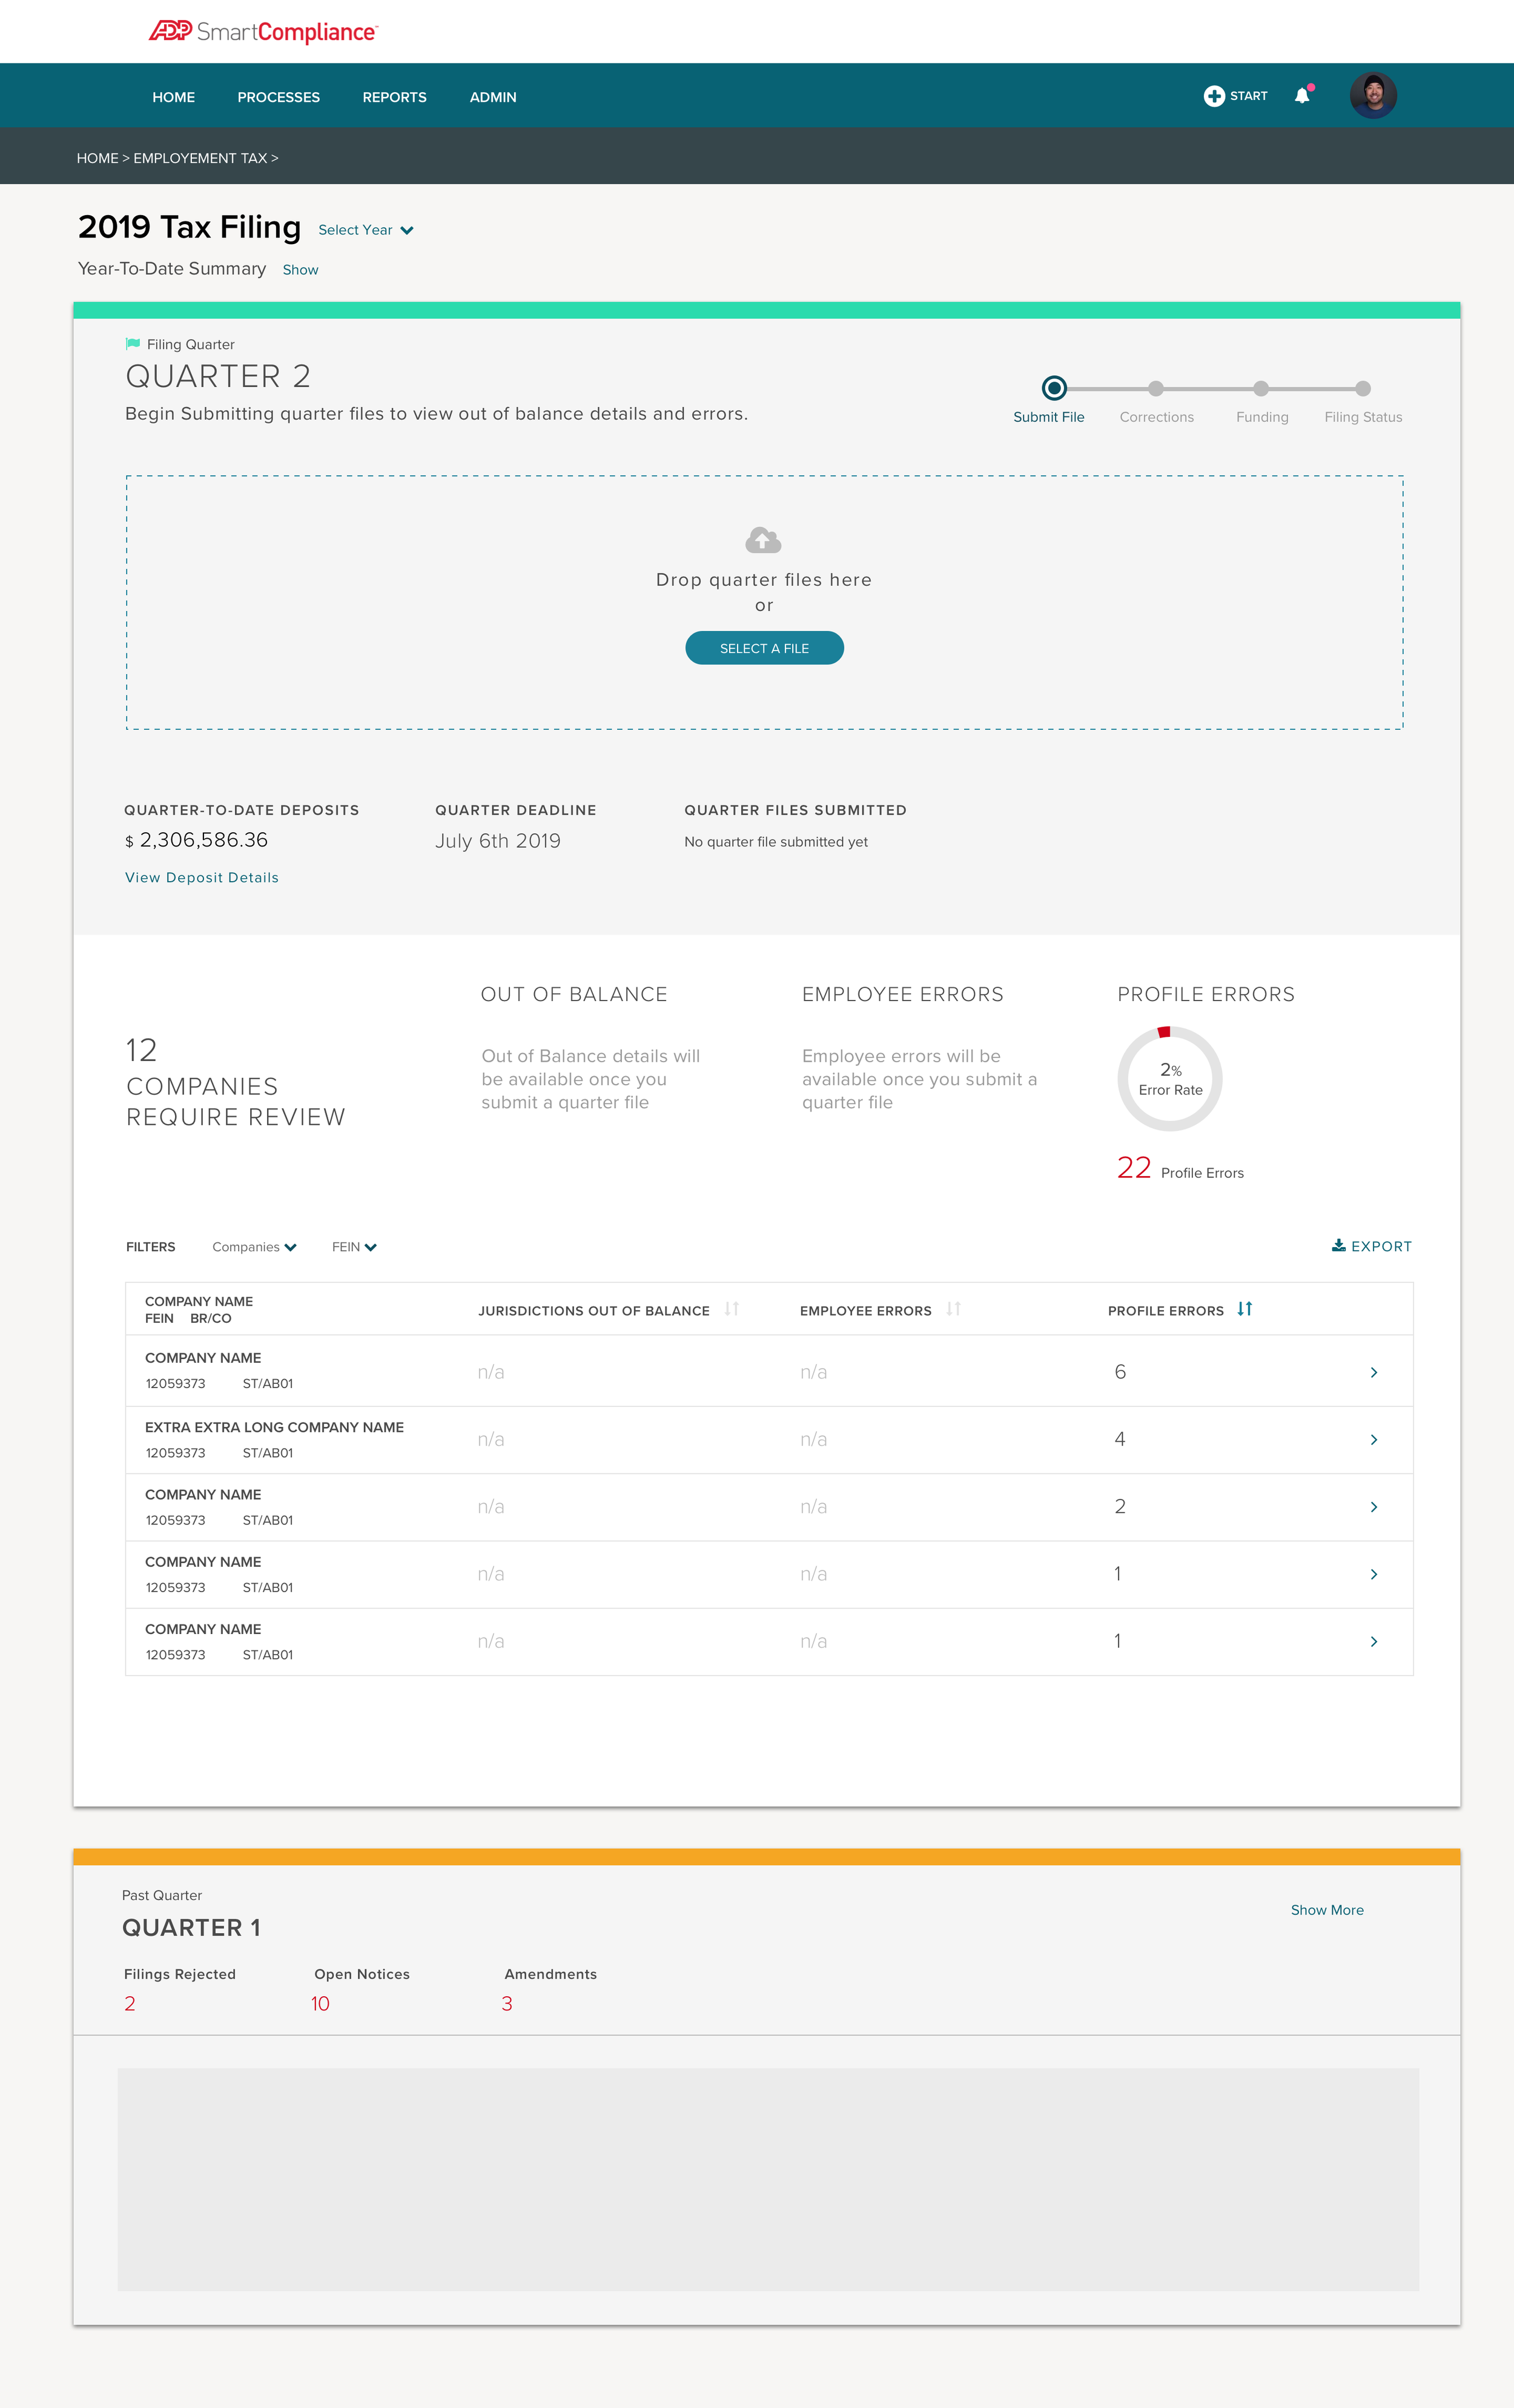The image size is (1514, 2408).
Task: Sort by Employee Errors column arrows
Action: 953,1309
